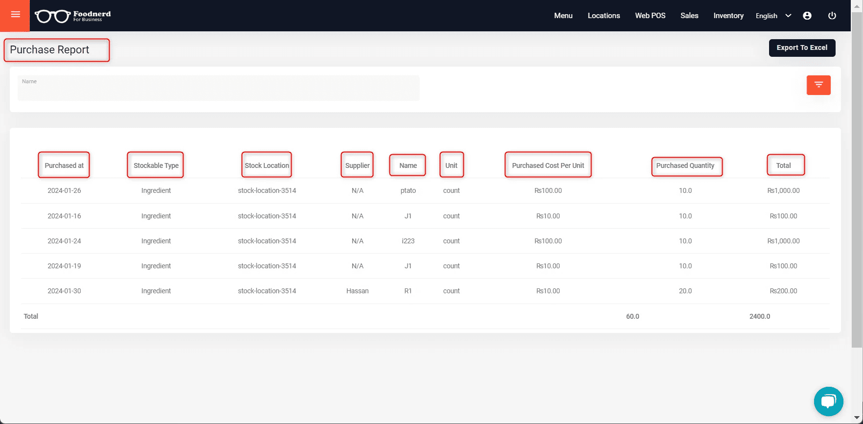
Task: Click the 20.0 quantity cell
Action: [685, 291]
